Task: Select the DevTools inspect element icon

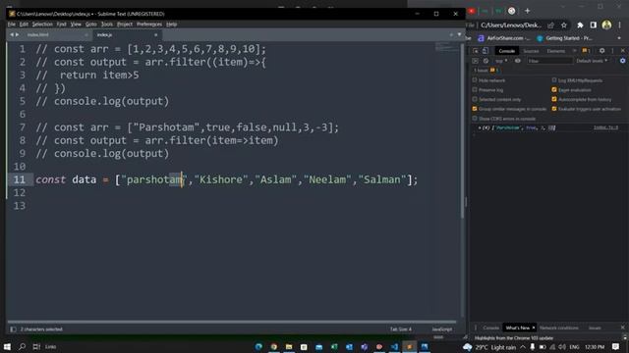Action: tap(476, 51)
